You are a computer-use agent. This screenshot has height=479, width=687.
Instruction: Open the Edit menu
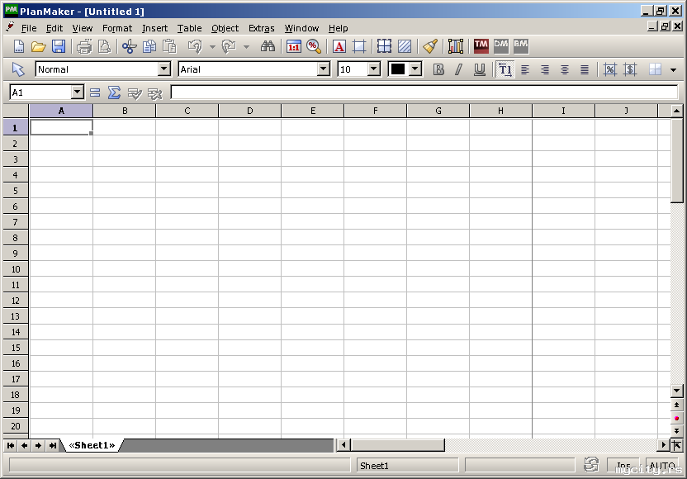coord(54,28)
